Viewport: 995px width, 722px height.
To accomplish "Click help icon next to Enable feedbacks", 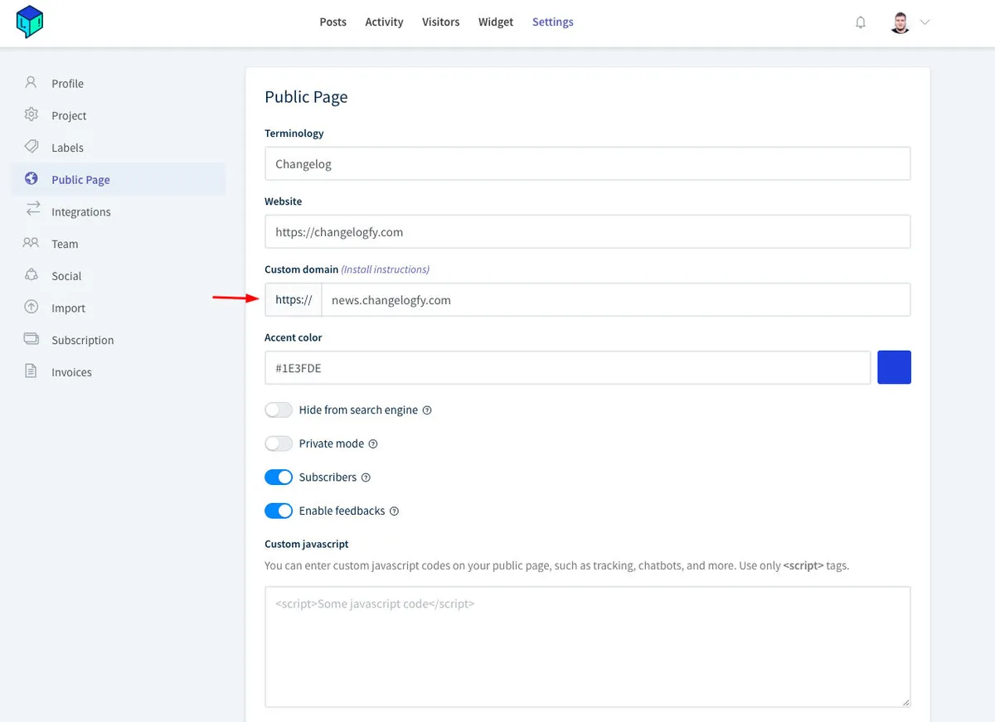I will pyautogui.click(x=395, y=511).
